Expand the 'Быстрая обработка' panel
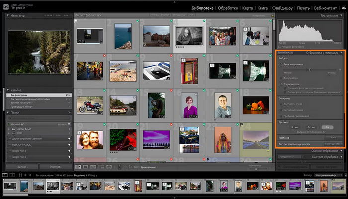This screenshot has height=199, width=348. click(x=341, y=156)
